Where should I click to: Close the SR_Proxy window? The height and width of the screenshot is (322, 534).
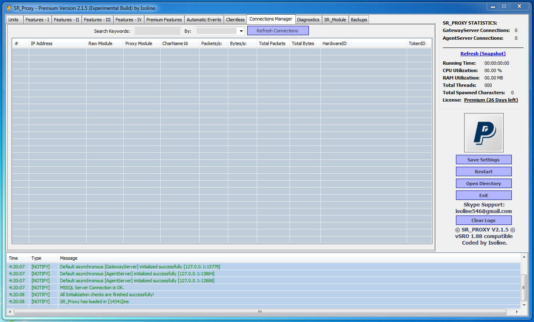[520, 6]
